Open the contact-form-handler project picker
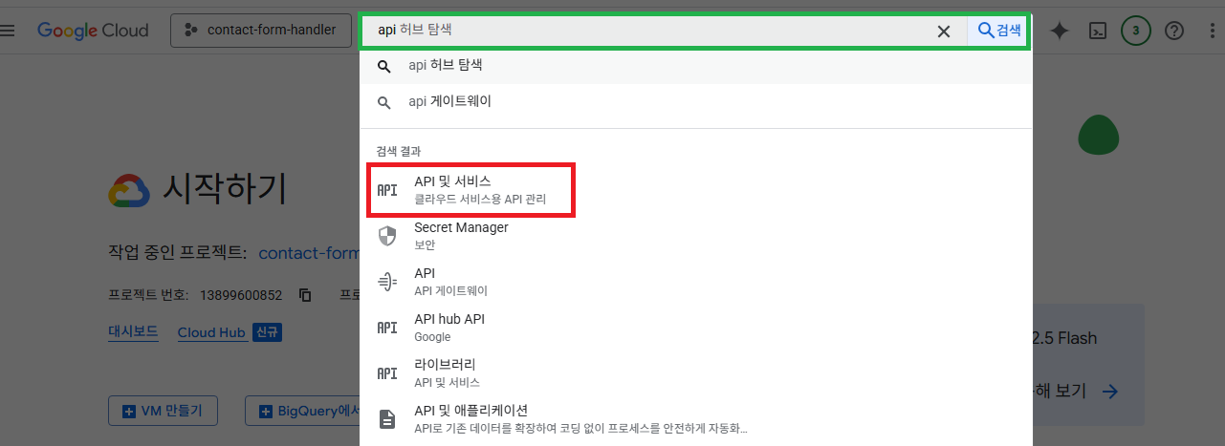Viewport: 1225px width, 446px height. pos(260,30)
